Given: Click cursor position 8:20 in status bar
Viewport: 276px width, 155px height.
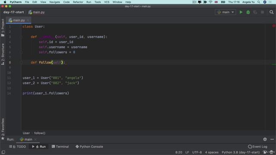Looking at the screenshot, I should tap(179, 152).
